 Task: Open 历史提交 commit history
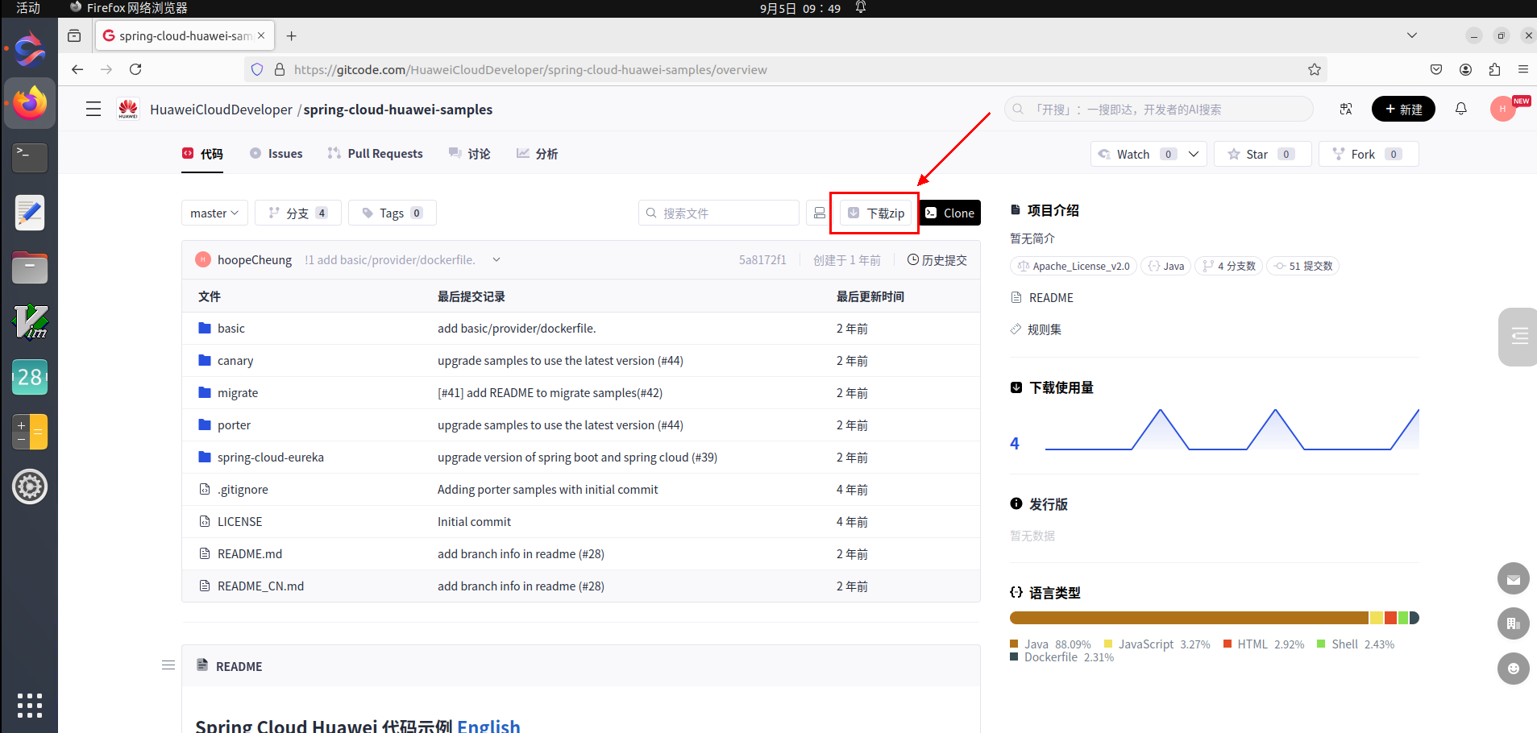click(937, 259)
